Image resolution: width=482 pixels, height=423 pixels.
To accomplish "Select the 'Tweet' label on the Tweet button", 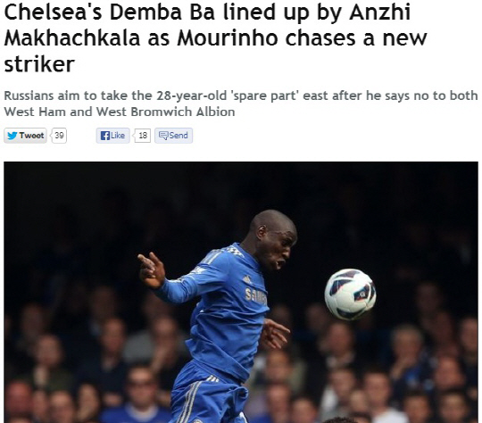I will click(31, 136).
